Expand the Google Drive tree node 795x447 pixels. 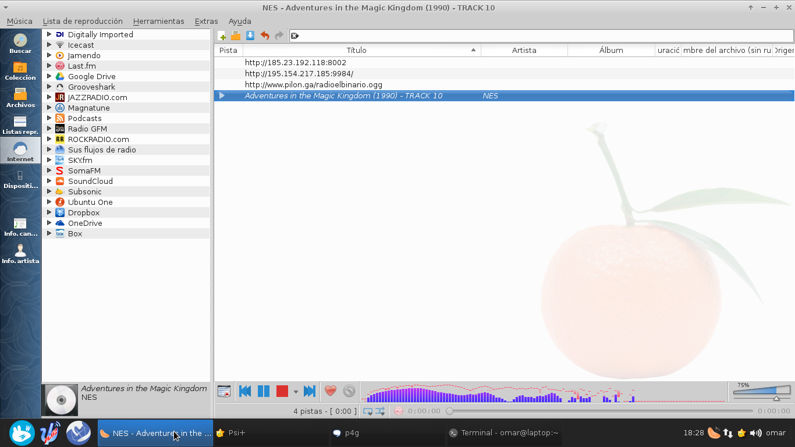point(49,76)
